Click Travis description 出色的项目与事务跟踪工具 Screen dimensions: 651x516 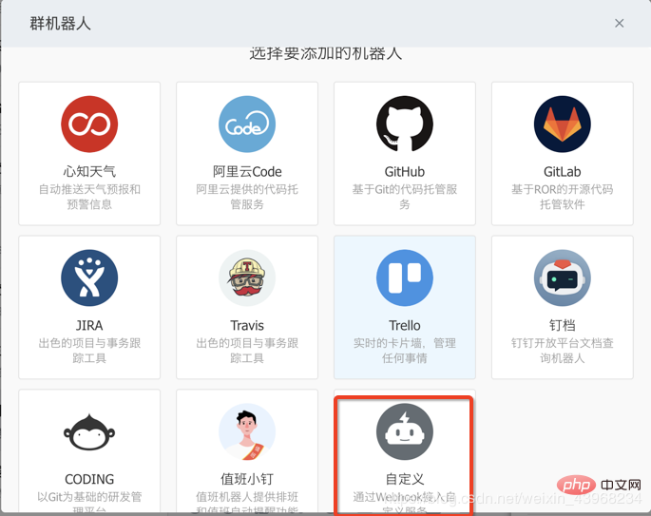tap(247, 351)
